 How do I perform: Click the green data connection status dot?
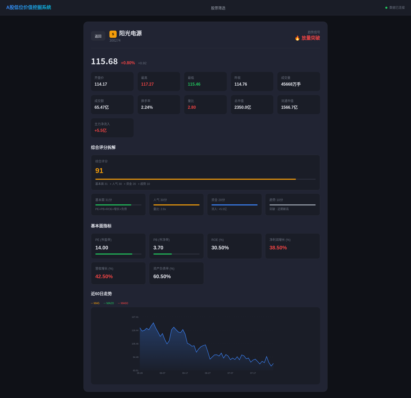point(386,8)
